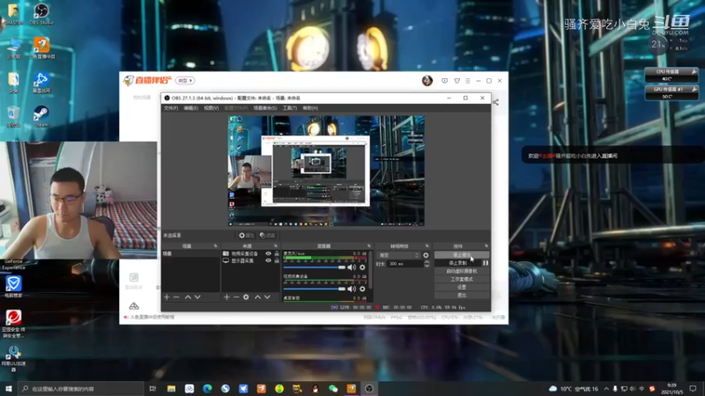Move source down in the sources list
705x396 pixels.
pyautogui.click(x=268, y=297)
